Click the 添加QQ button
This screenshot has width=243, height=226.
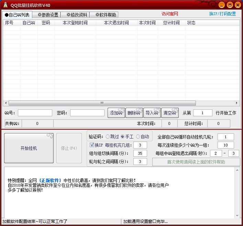(116, 113)
